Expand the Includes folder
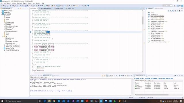Screen dimensions: 184x103 coord(3,17)
